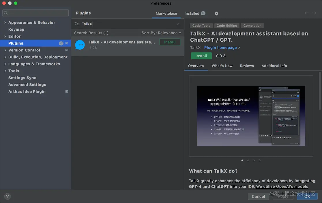Image resolution: width=322 pixels, height=203 pixels.
Task: Select the first screenshot carousel dot
Action: point(242,160)
